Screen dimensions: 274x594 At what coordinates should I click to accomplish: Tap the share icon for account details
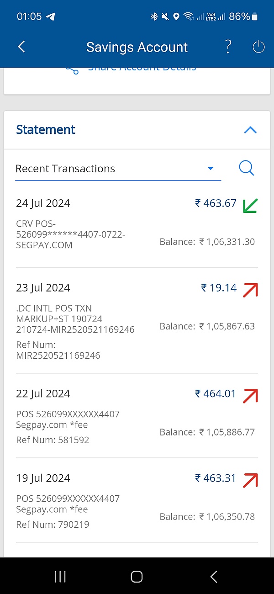[x=72, y=69]
